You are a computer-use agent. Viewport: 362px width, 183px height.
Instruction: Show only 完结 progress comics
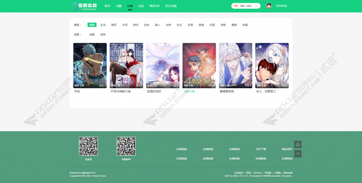click(x=103, y=35)
